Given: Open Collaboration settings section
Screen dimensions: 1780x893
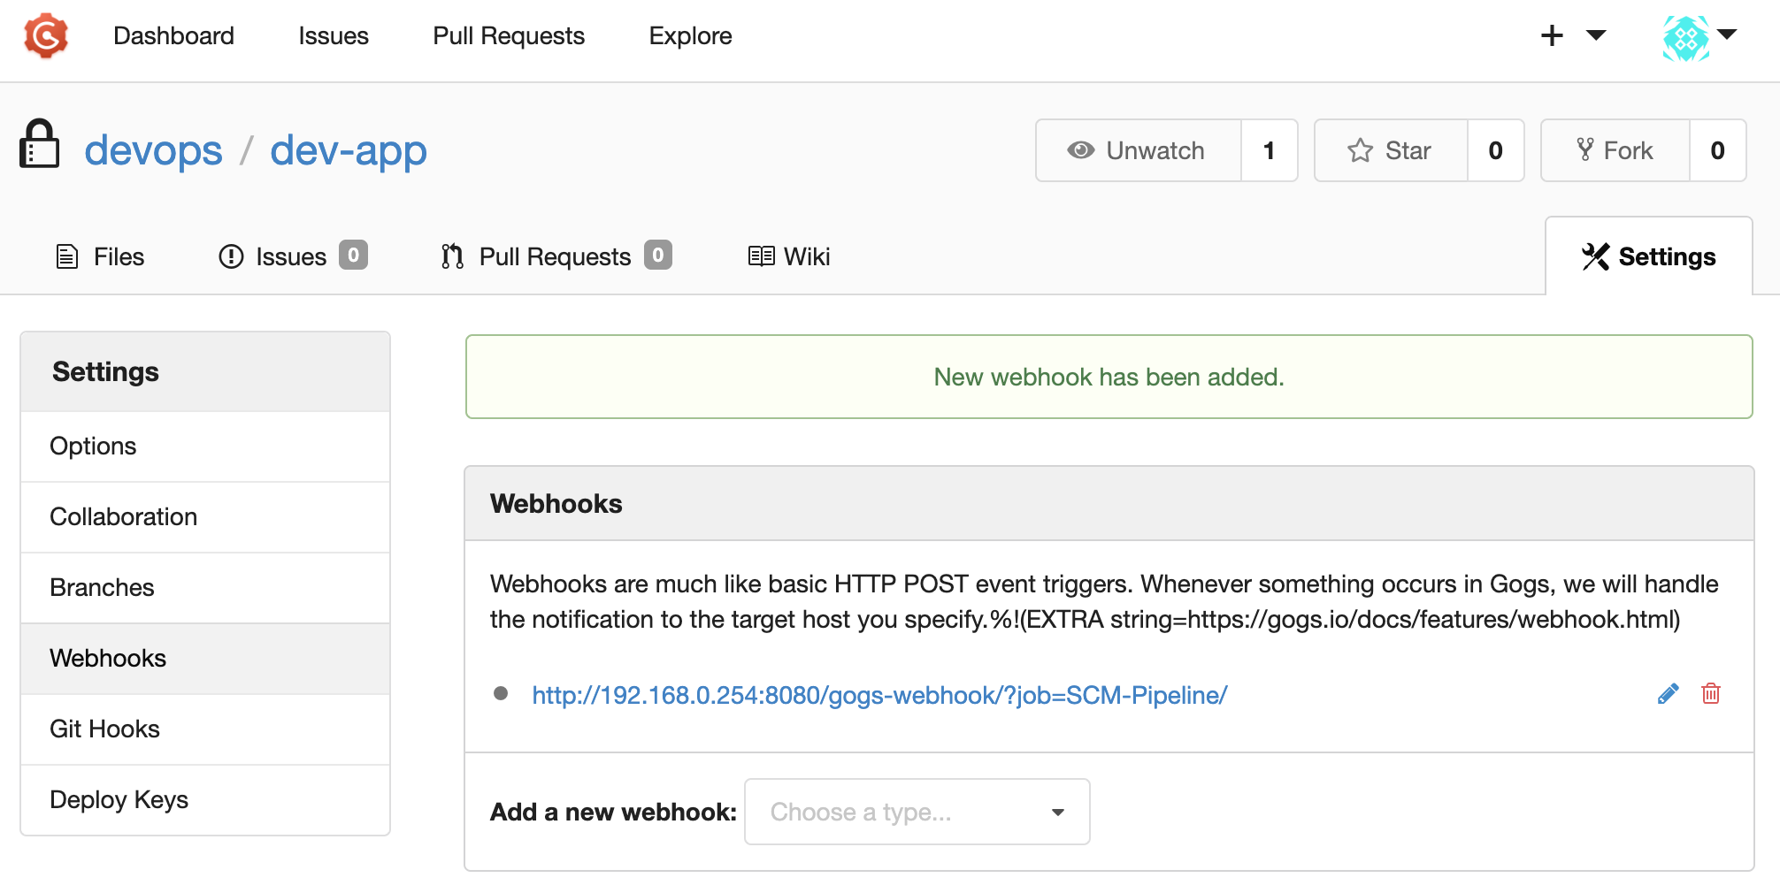Looking at the screenshot, I should click(205, 516).
